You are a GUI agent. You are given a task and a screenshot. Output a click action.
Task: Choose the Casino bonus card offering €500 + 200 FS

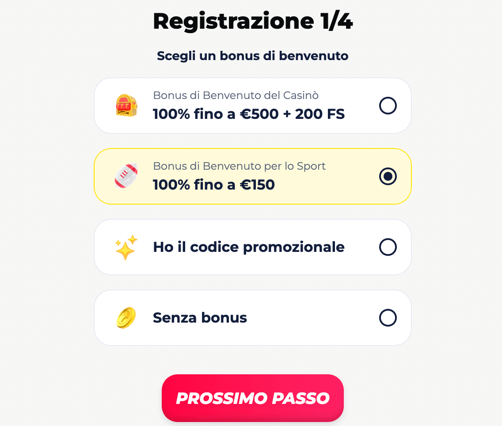[x=252, y=105]
